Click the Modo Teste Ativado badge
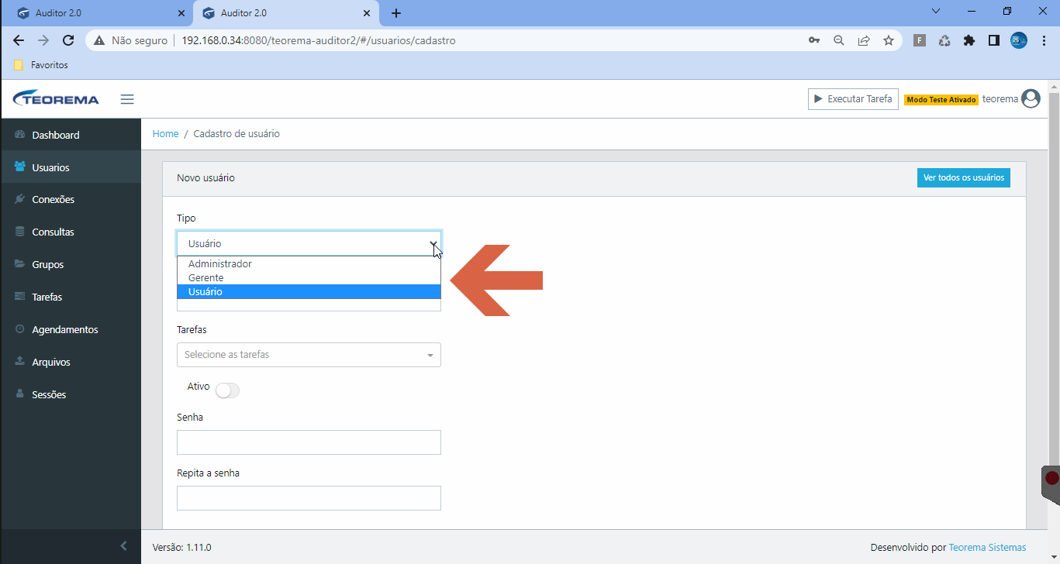The height and width of the screenshot is (564, 1060). click(x=941, y=100)
